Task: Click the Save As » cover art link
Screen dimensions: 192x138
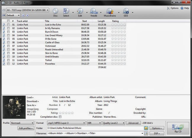Action: click(x=31, y=105)
